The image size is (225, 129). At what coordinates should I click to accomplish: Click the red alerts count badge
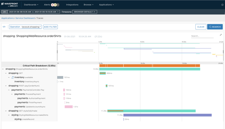[x=52, y=5]
